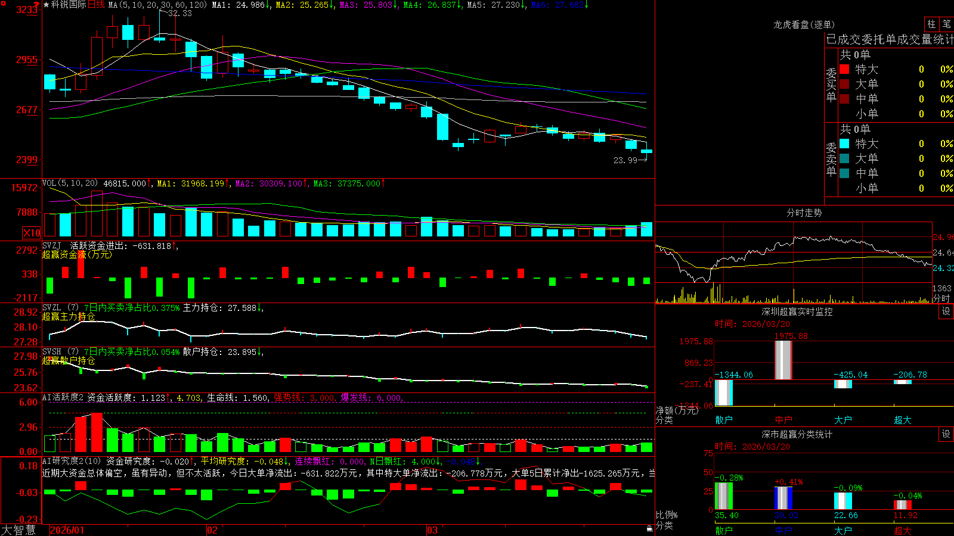This screenshot has height=536, width=954.
Task: Click the MA(5,10,20,30,60,120) indicator parameters
Action: [157, 5]
